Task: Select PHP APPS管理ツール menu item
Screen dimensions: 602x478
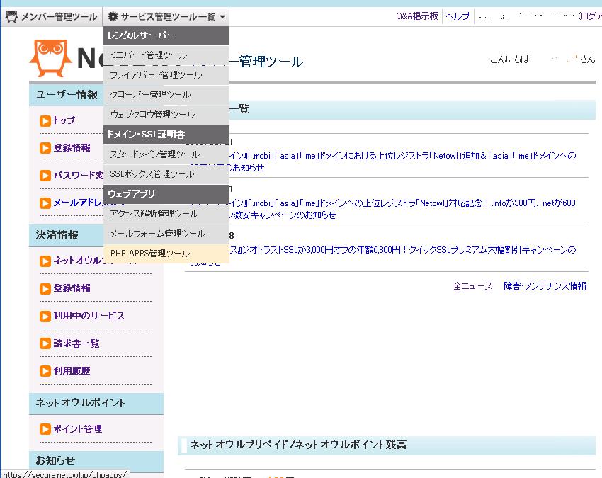Action: point(150,254)
